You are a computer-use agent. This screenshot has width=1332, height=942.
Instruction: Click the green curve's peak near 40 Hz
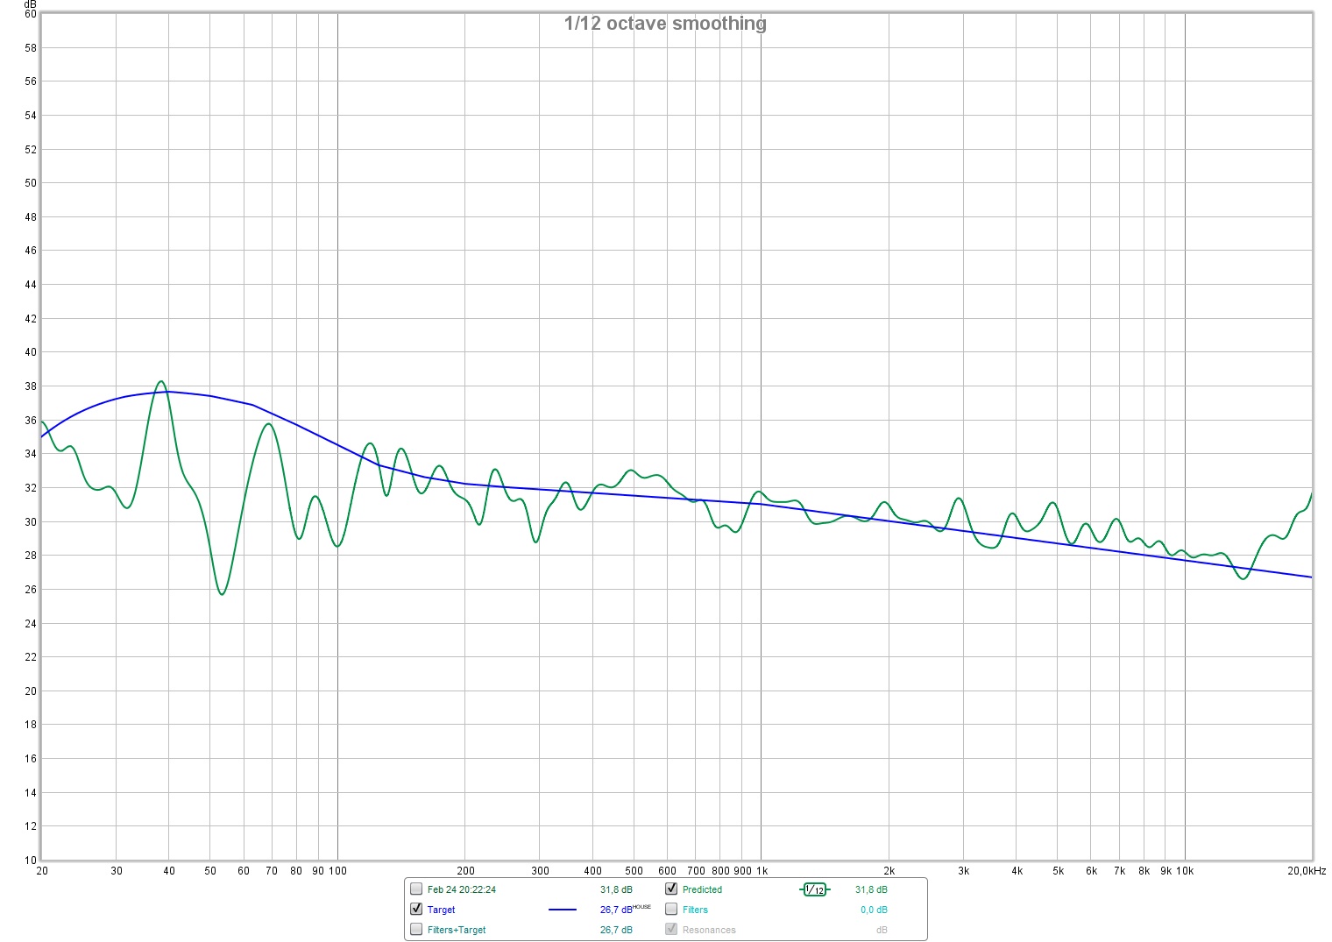tap(161, 381)
